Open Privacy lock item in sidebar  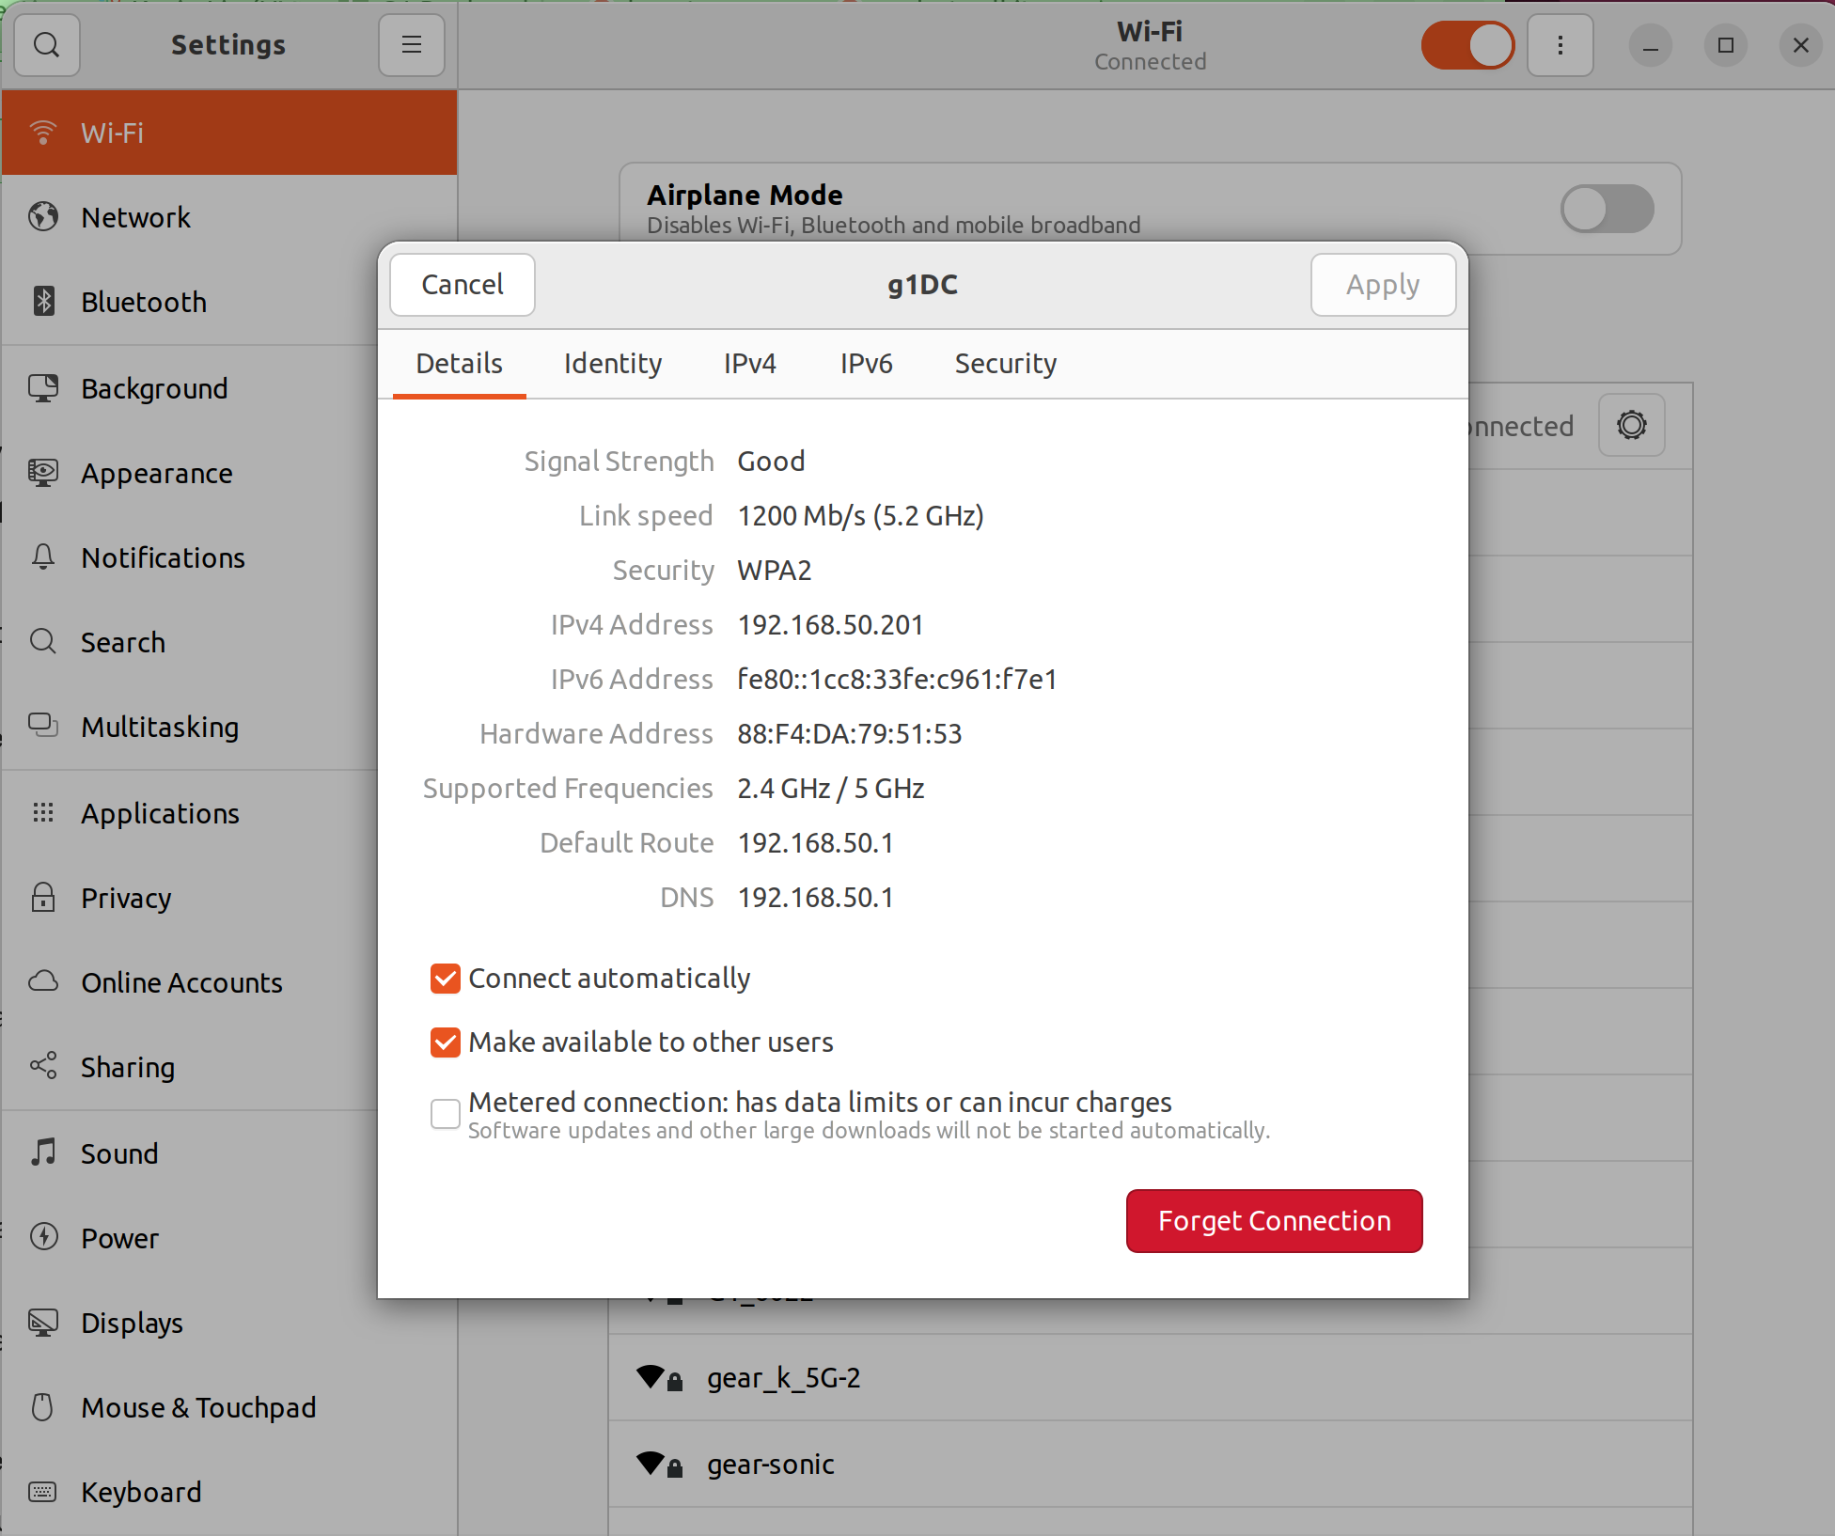pos(125,898)
